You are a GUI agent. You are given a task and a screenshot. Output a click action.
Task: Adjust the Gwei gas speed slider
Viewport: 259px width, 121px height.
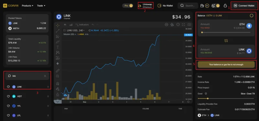point(226,98)
